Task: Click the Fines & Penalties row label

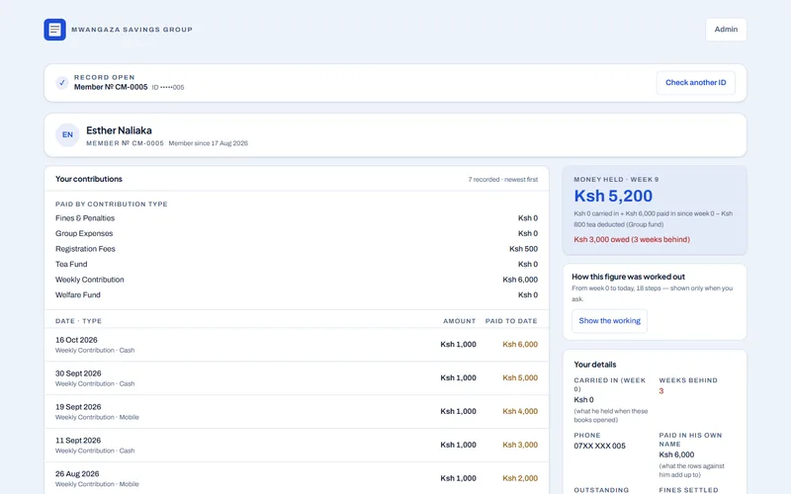Action: [85, 218]
